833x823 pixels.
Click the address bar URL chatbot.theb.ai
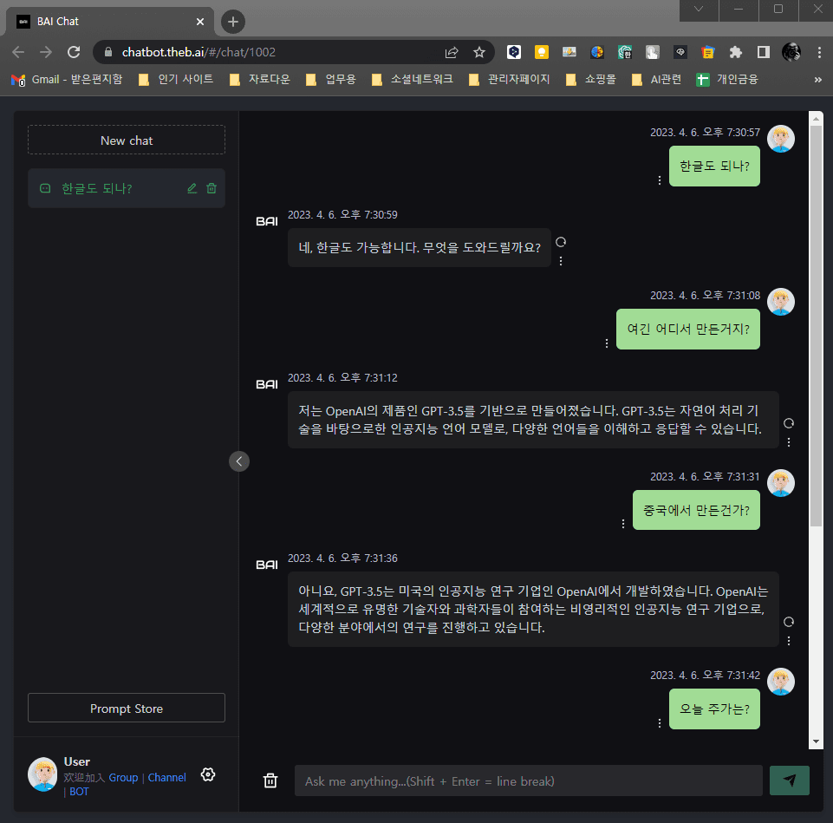pos(198,52)
